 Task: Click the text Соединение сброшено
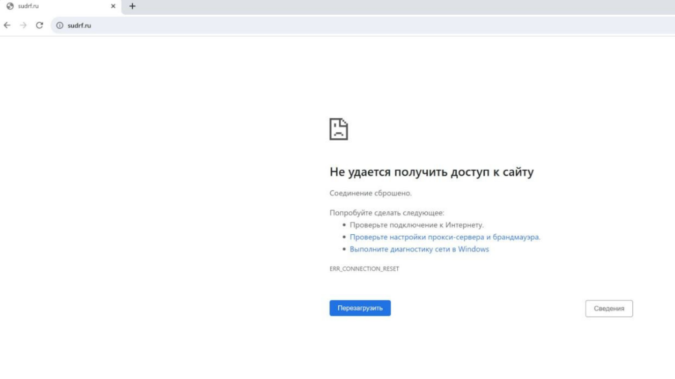click(x=371, y=194)
